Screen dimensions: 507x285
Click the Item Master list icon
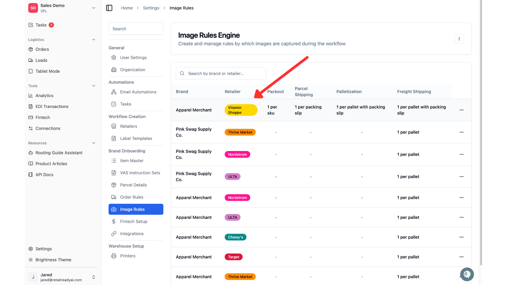(114, 160)
